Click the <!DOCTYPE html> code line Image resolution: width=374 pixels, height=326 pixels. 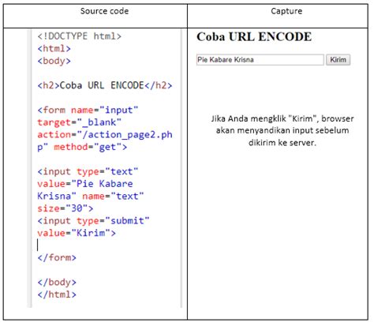point(79,36)
